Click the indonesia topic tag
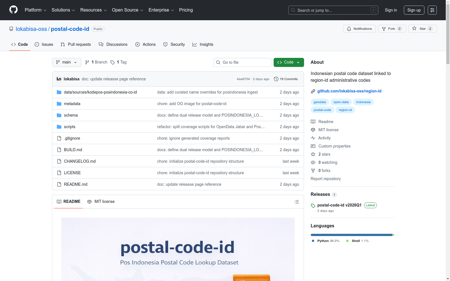Screen dimensions: 450x281 [363, 102]
